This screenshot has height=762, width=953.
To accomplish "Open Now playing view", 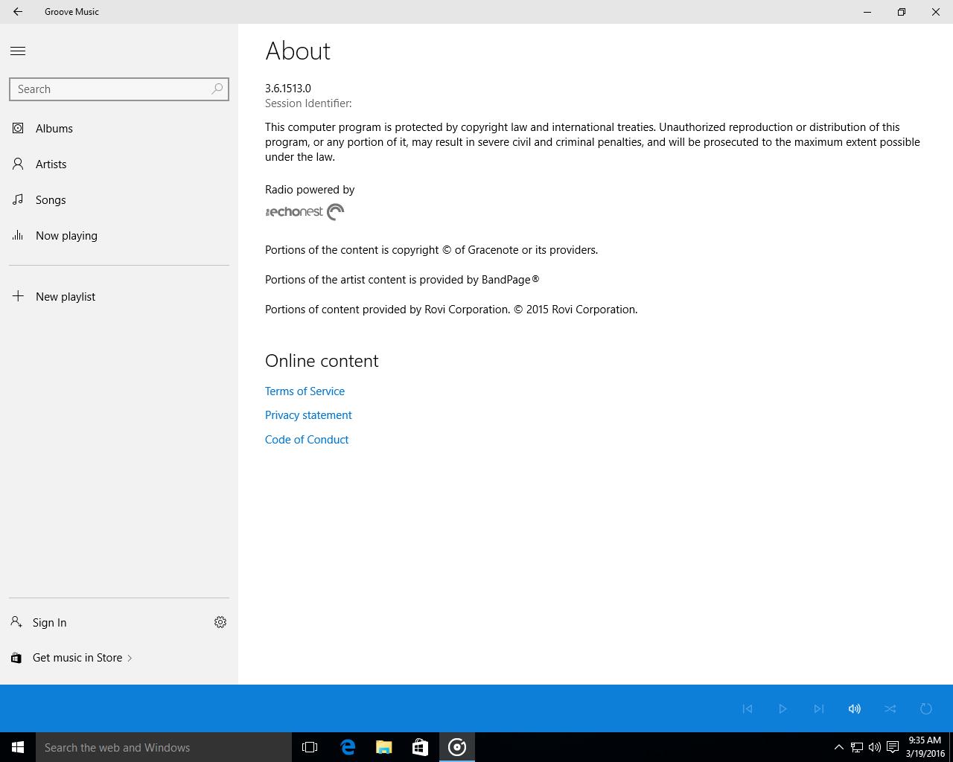I will click(x=66, y=236).
